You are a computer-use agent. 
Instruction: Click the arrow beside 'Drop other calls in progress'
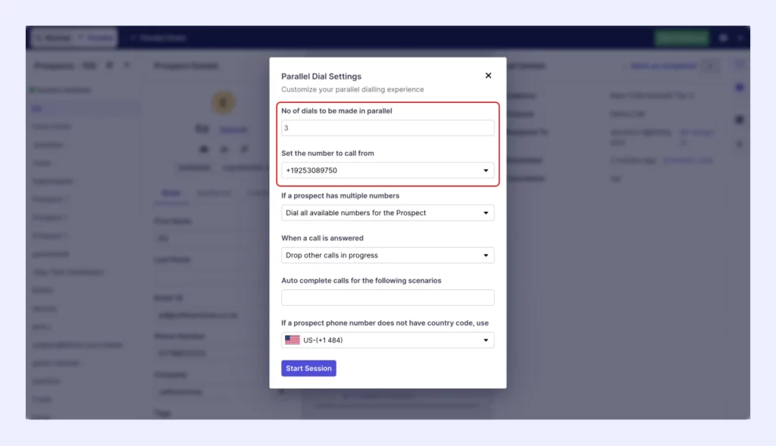486,256
